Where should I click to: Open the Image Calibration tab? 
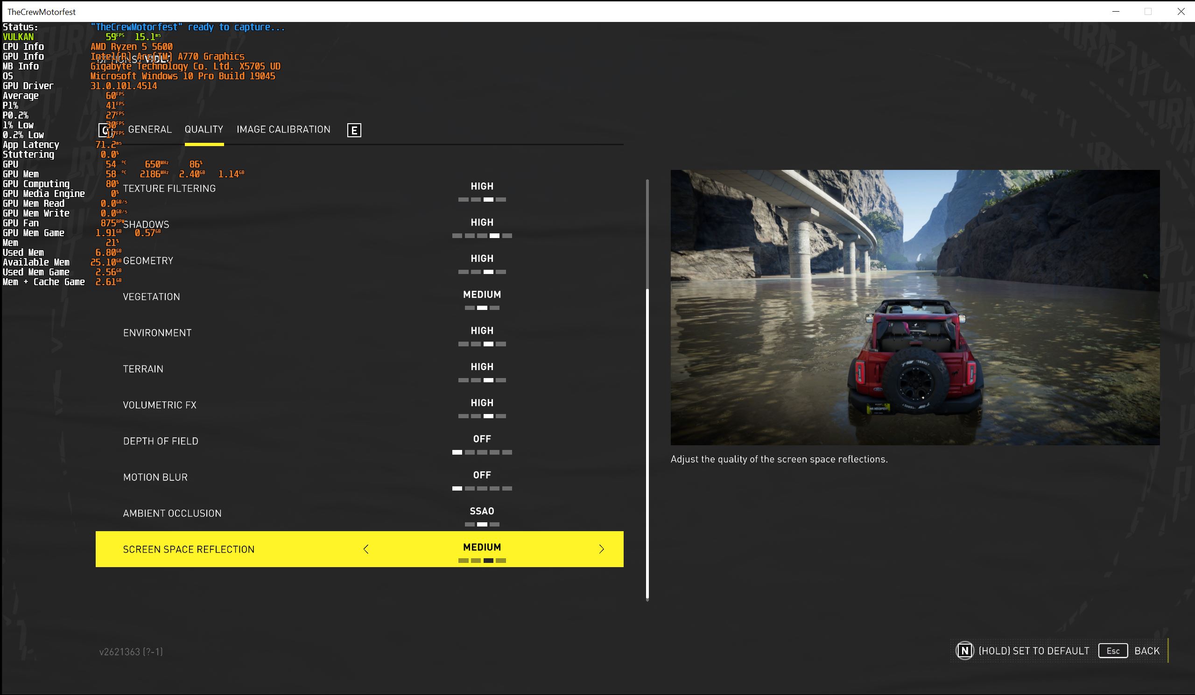pyautogui.click(x=283, y=129)
